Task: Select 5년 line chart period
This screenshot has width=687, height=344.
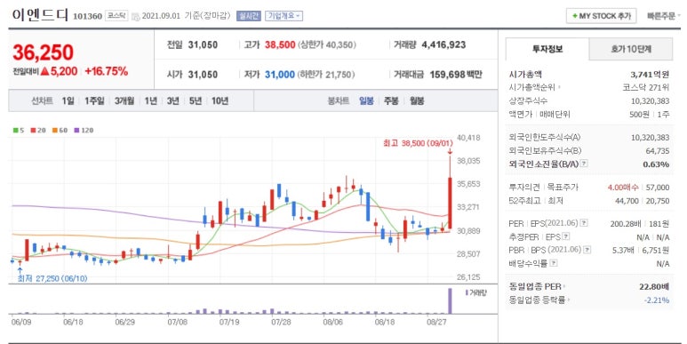Action: (x=196, y=100)
